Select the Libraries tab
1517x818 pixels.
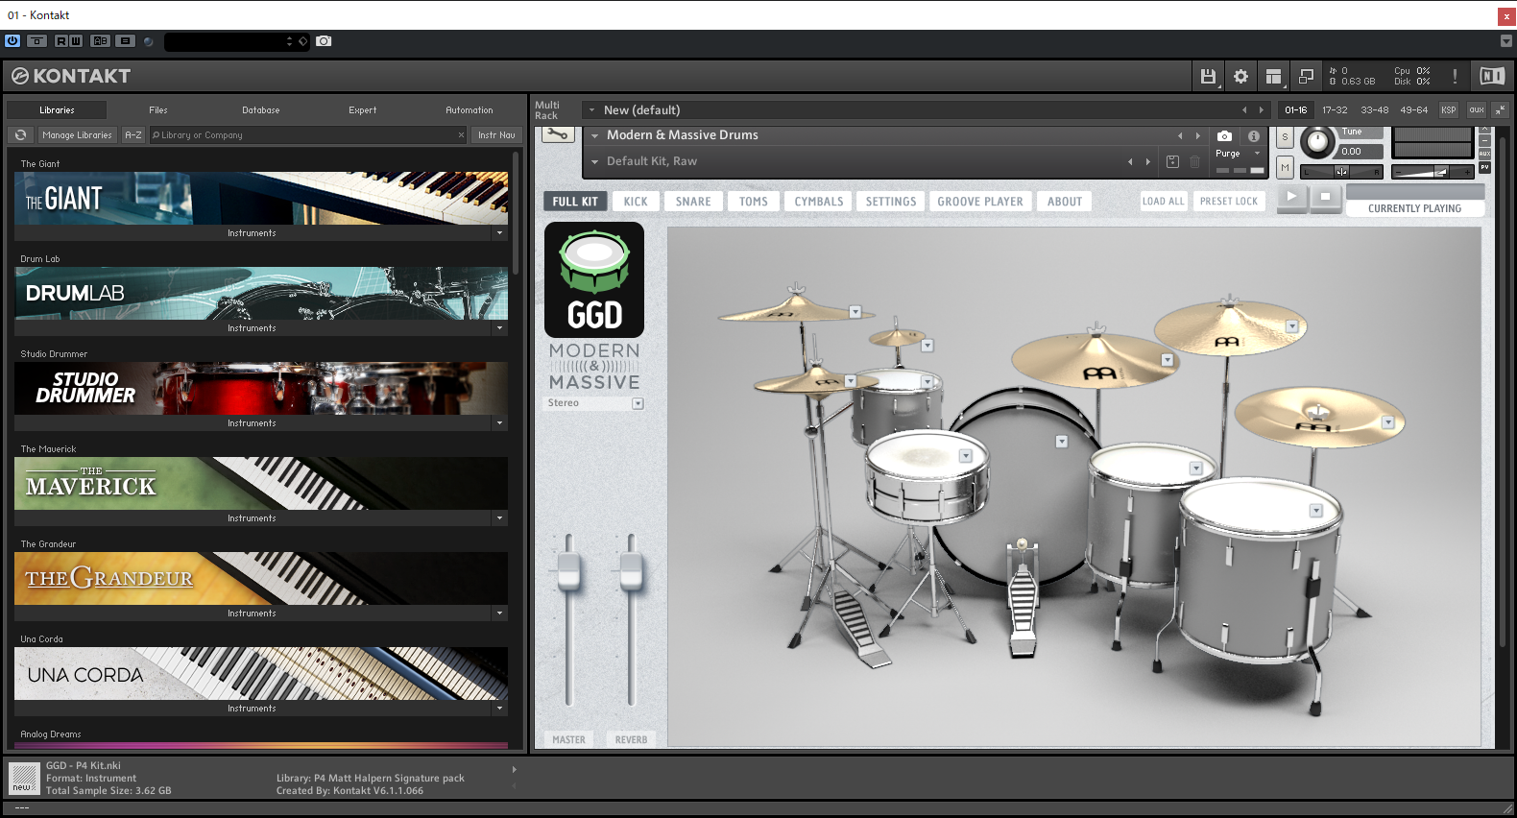tap(57, 110)
